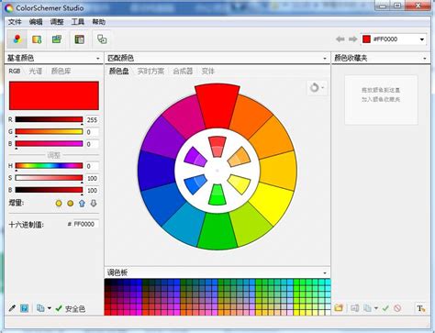Expand the 匹配颜色 panel dropdown arrow

click(325, 59)
